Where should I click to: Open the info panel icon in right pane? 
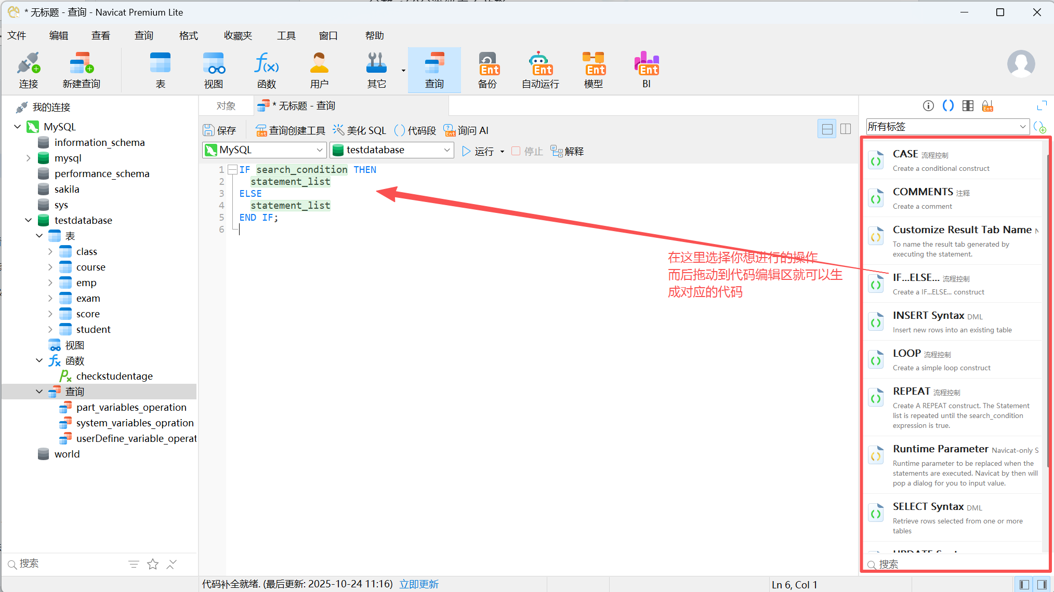point(928,106)
